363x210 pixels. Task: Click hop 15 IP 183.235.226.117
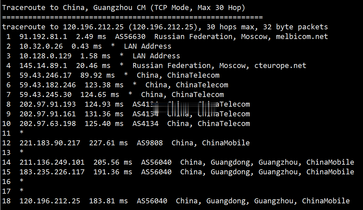(52, 172)
